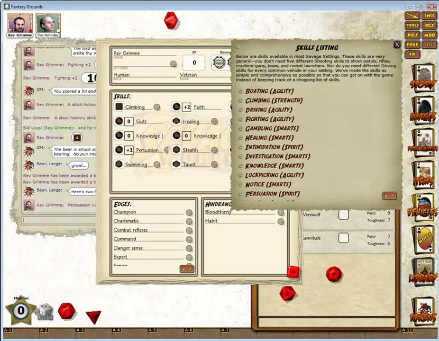
Task: Check the Werewolf row checkbox
Action: pyautogui.click(x=344, y=215)
